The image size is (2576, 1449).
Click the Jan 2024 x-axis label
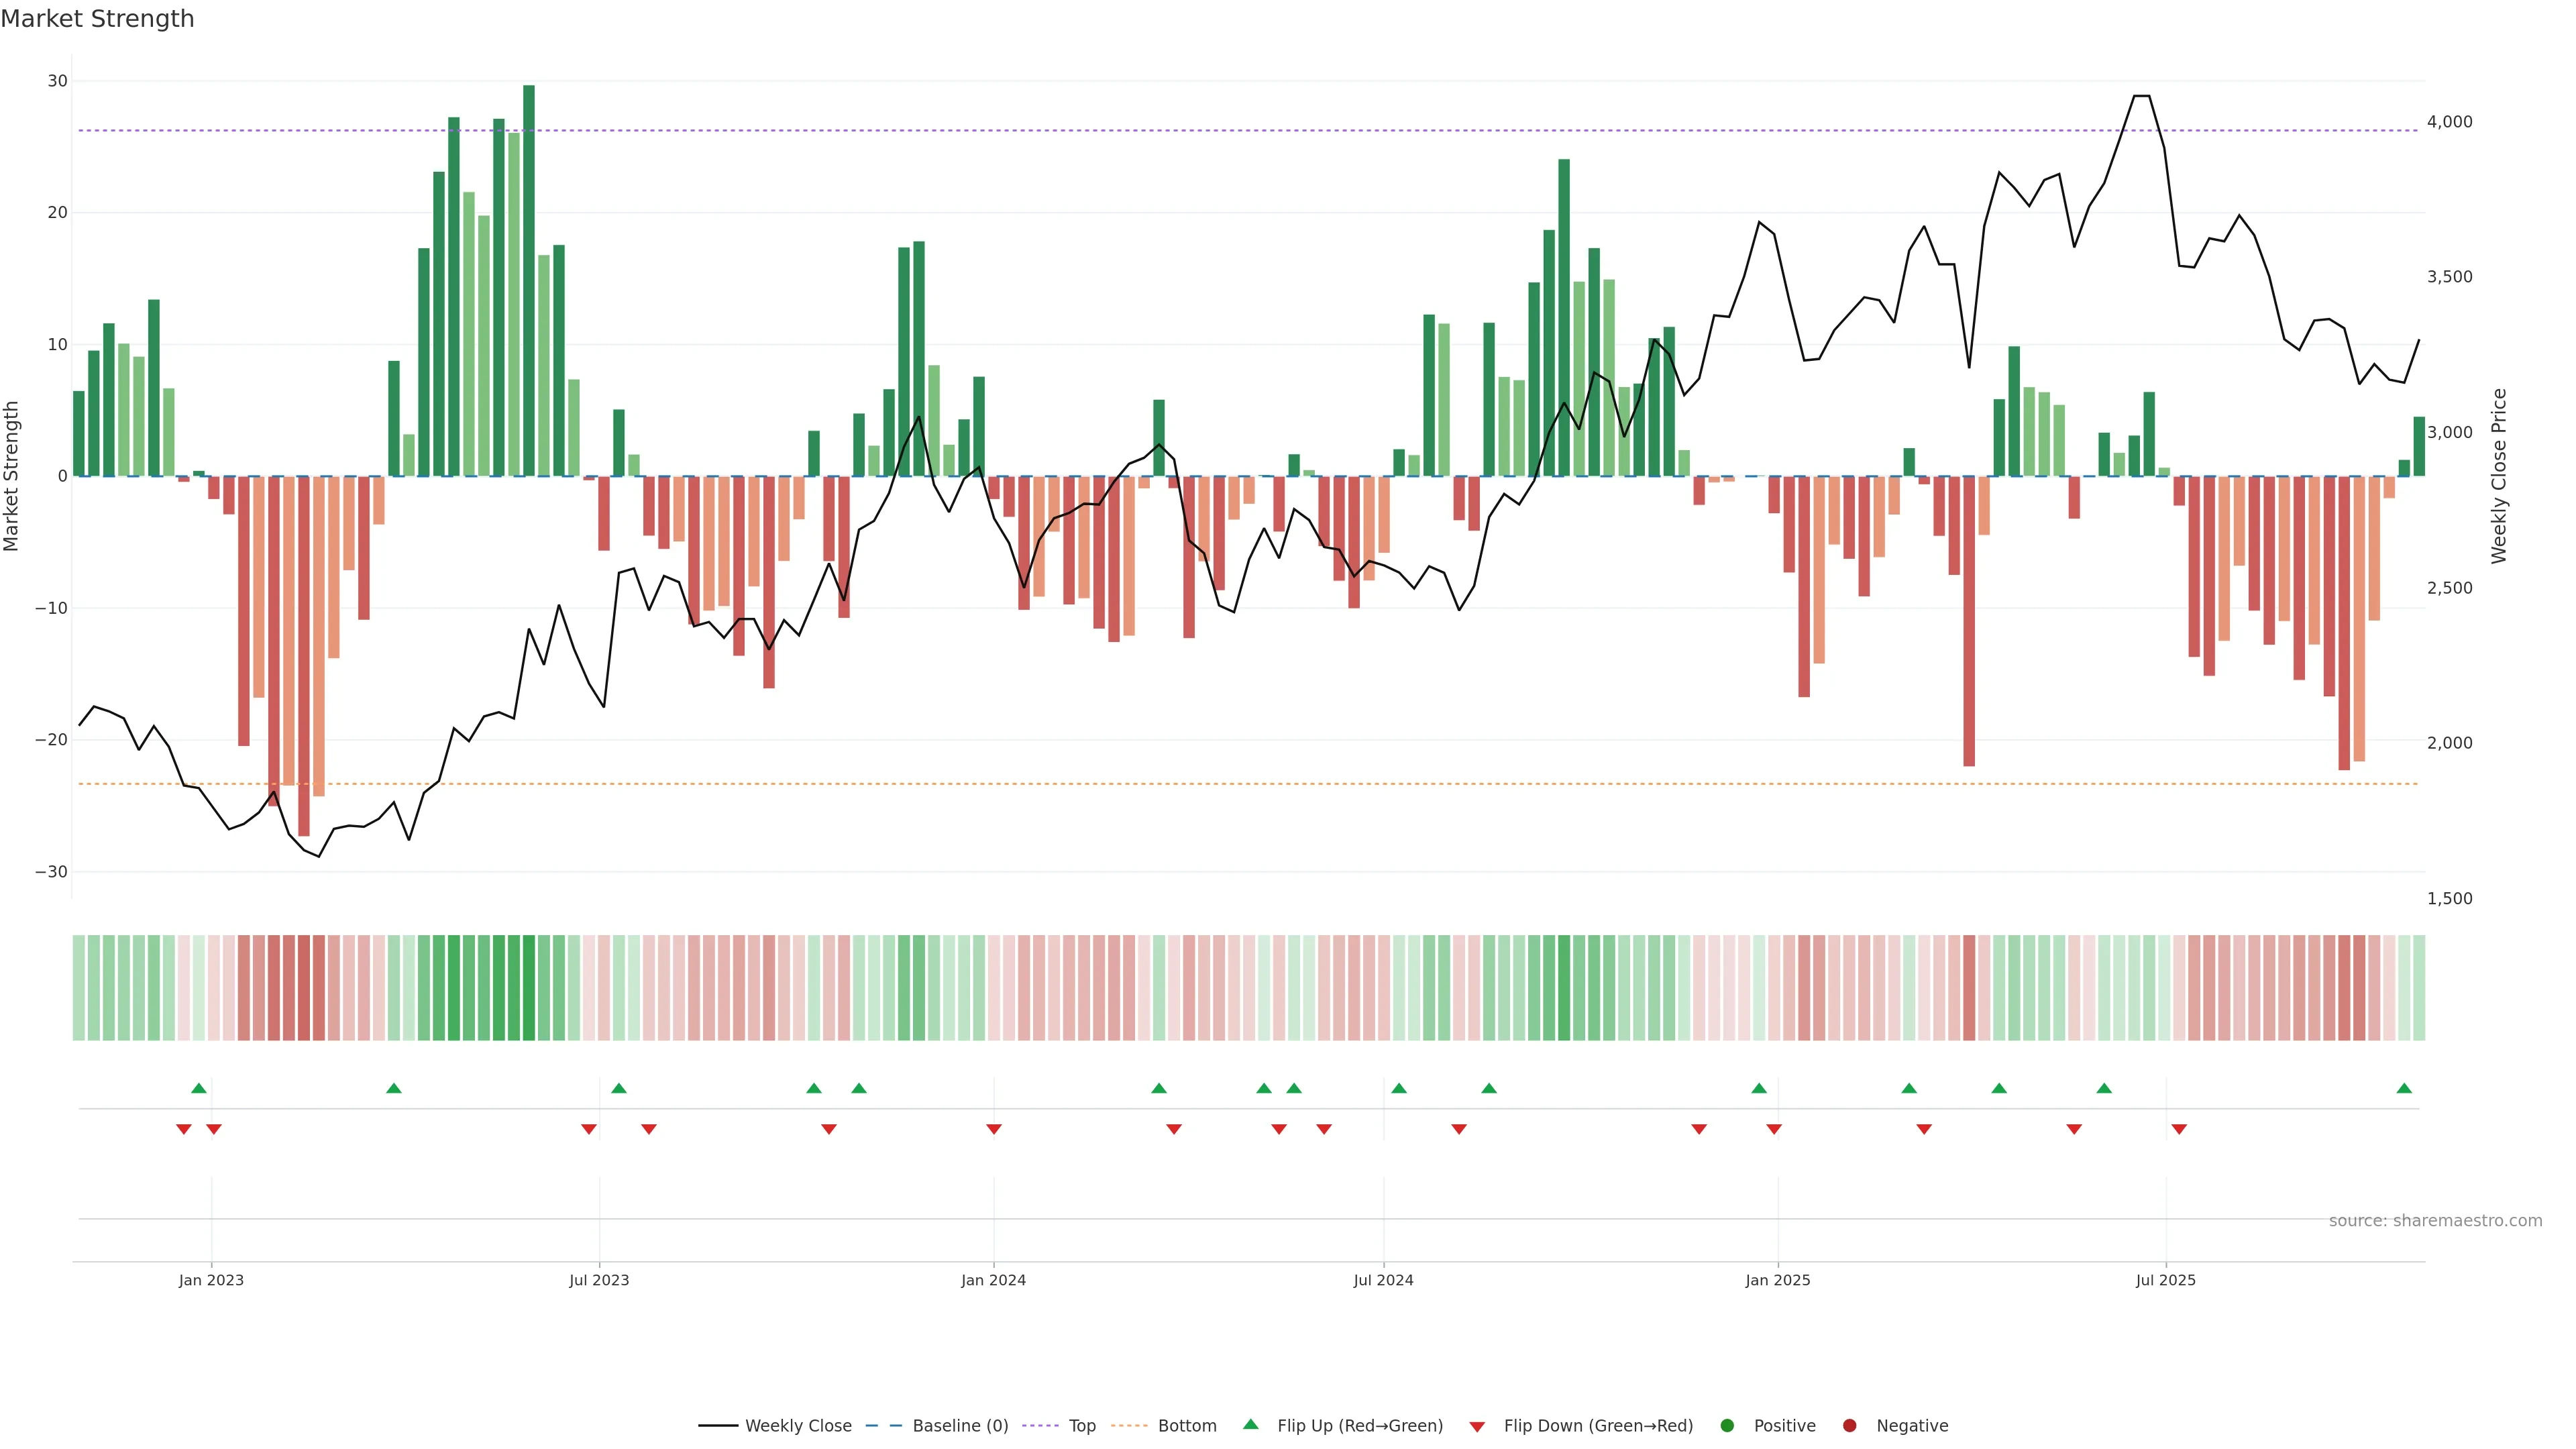point(993,1280)
